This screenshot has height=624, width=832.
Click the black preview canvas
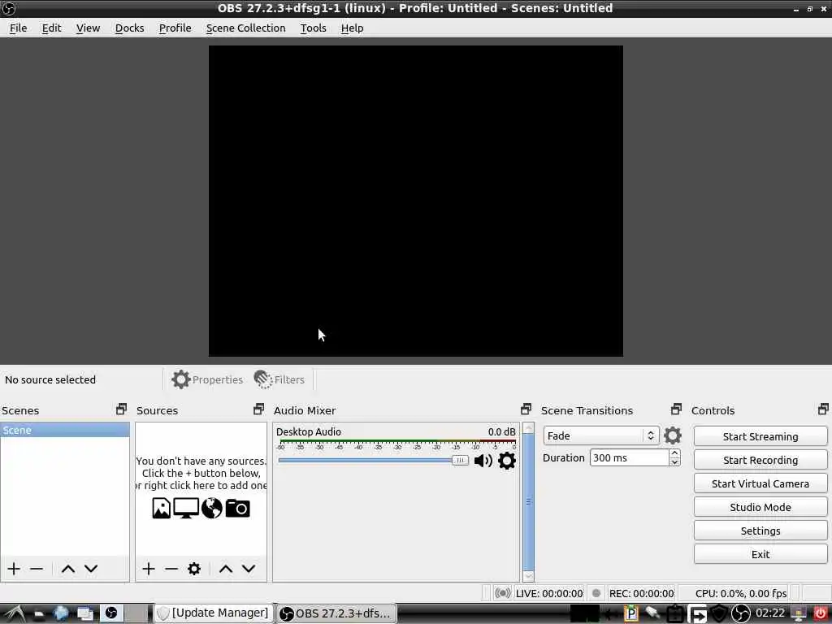point(415,201)
